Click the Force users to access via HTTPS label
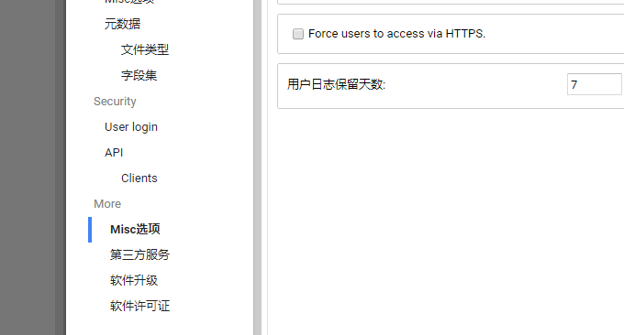Screen dimensions: 624x335 pyautogui.click(x=396, y=34)
